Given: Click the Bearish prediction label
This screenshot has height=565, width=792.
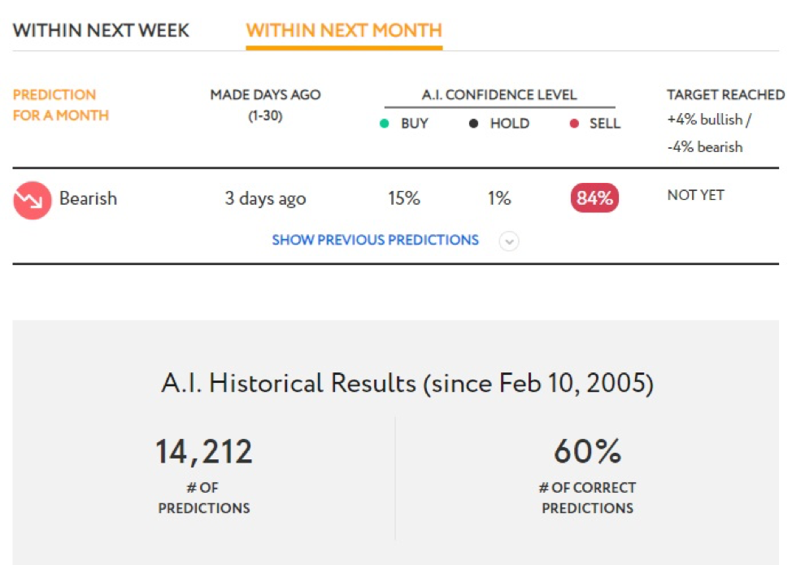Looking at the screenshot, I should (89, 198).
